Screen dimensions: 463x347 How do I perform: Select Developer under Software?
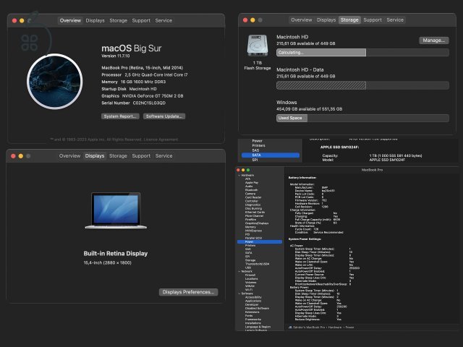[x=252, y=304]
